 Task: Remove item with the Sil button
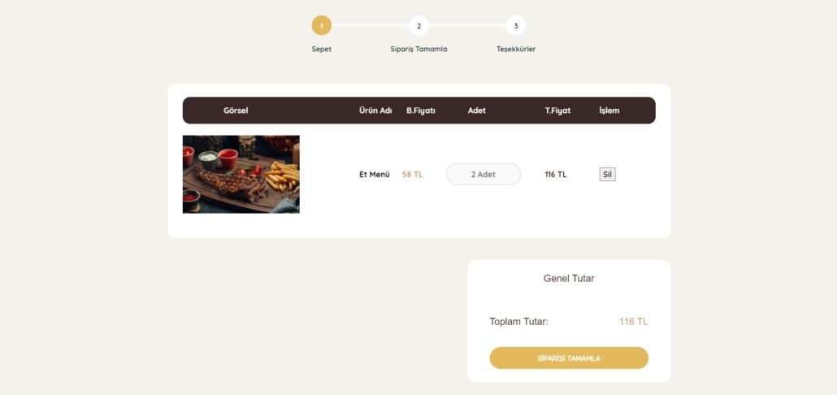(608, 175)
